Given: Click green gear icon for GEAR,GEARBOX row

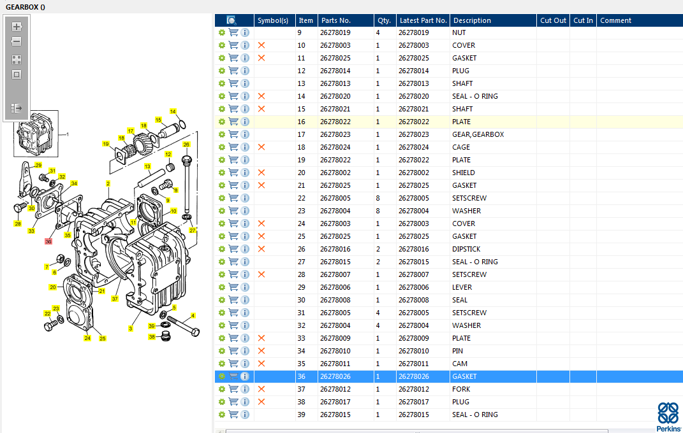Looking at the screenshot, I should 222,134.
